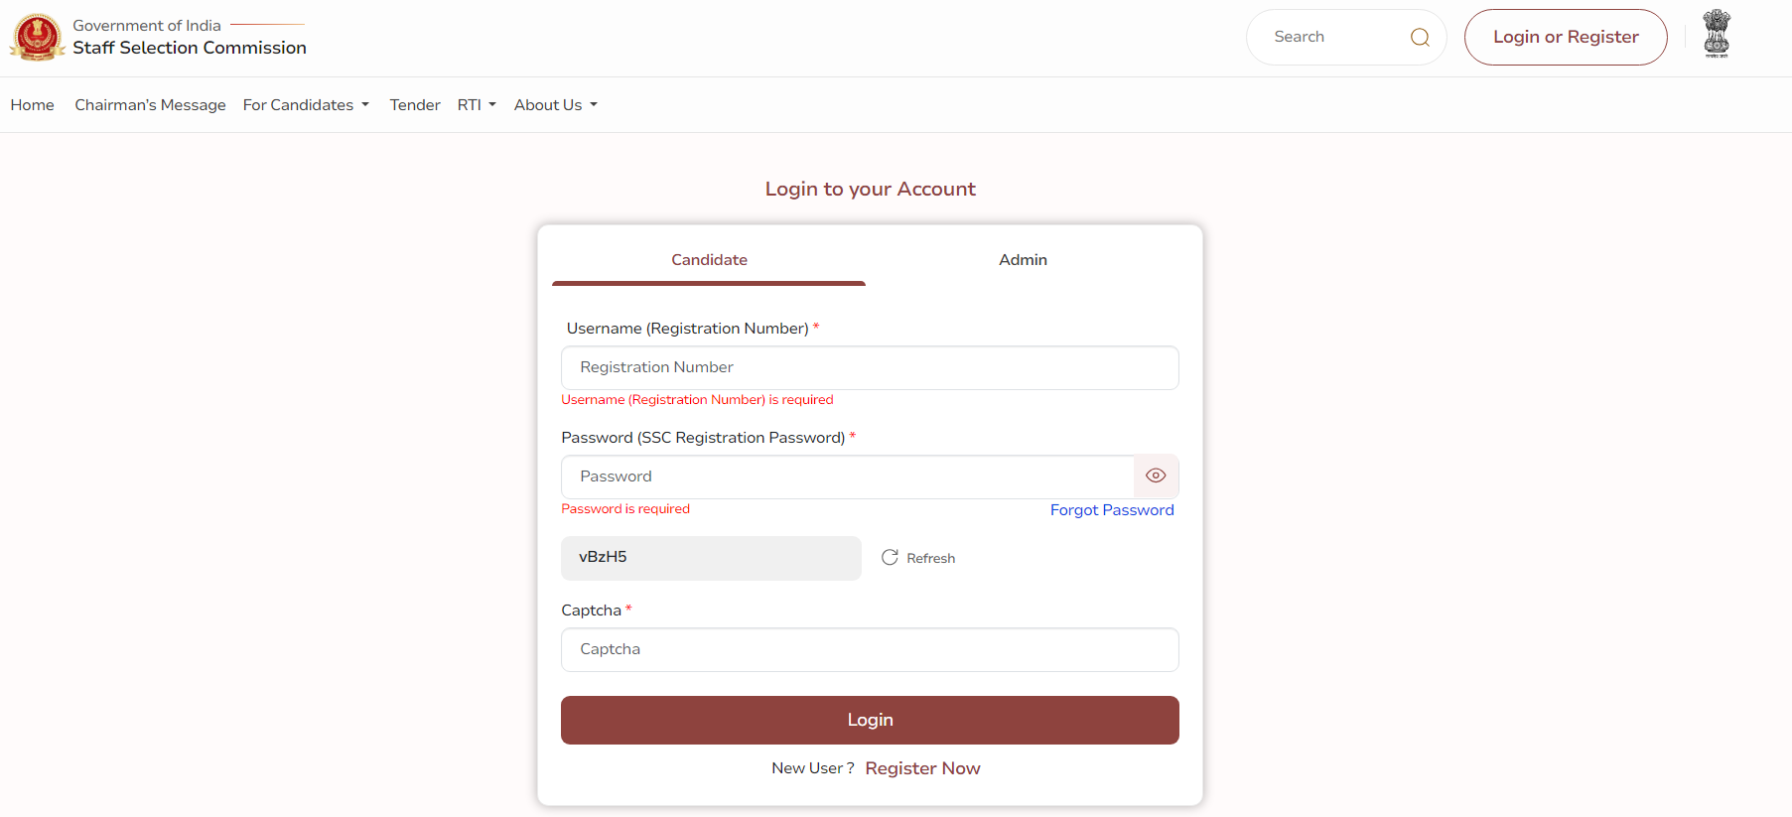Focus the Registration Number input field
The width and height of the screenshot is (1792, 817).
[x=870, y=367]
